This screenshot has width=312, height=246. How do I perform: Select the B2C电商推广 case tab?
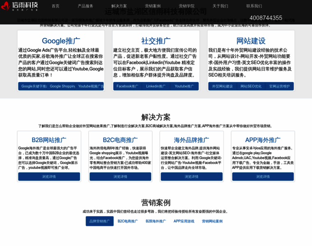coord(128,221)
